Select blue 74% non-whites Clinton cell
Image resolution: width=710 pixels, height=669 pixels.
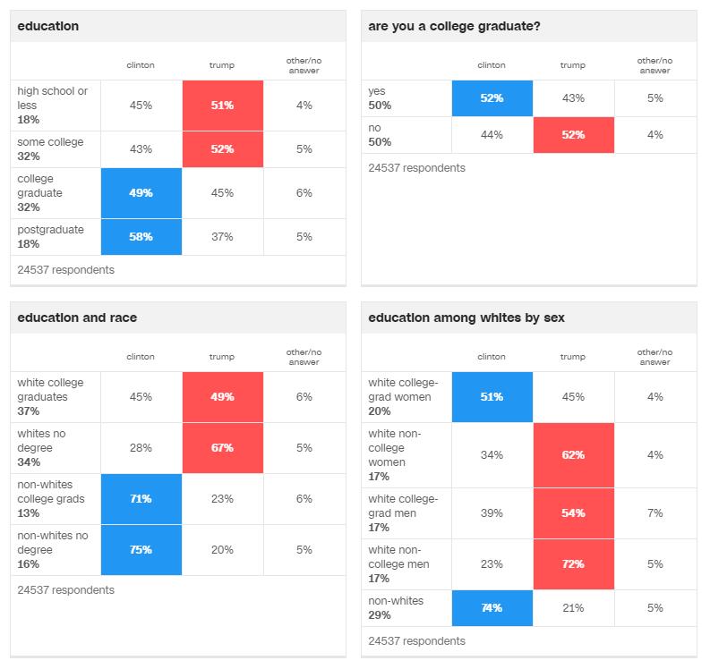coord(492,608)
